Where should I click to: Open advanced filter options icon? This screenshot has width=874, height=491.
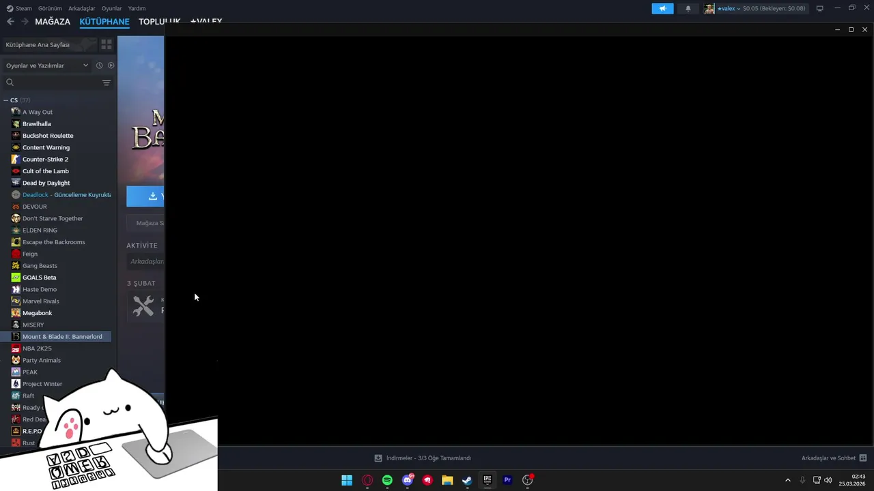tap(107, 83)
